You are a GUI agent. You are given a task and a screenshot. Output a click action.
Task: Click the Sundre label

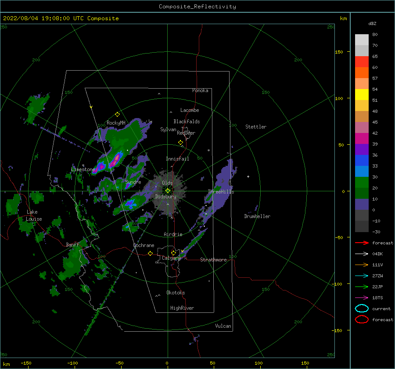(x=133, y=182)
